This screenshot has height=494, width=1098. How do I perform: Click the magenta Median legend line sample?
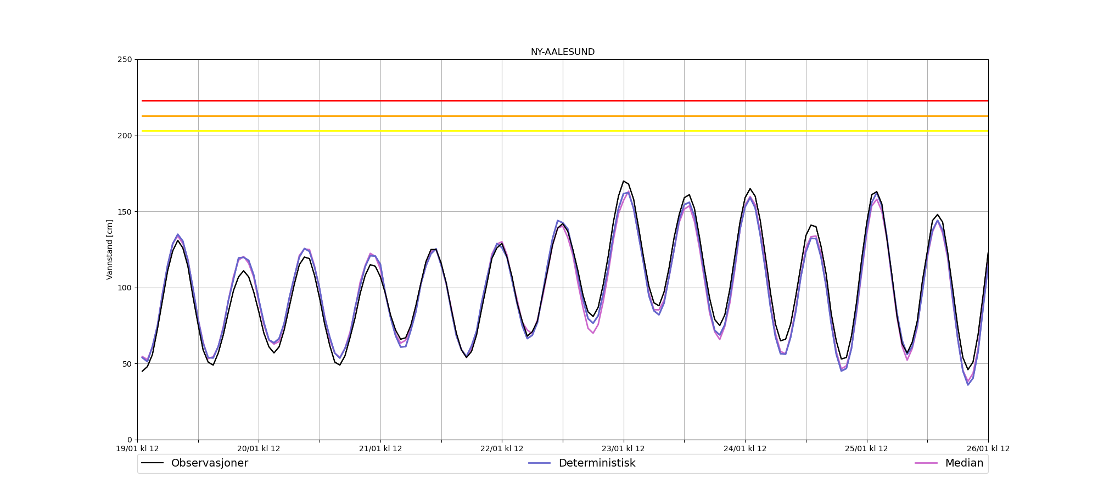coord(926,463)
